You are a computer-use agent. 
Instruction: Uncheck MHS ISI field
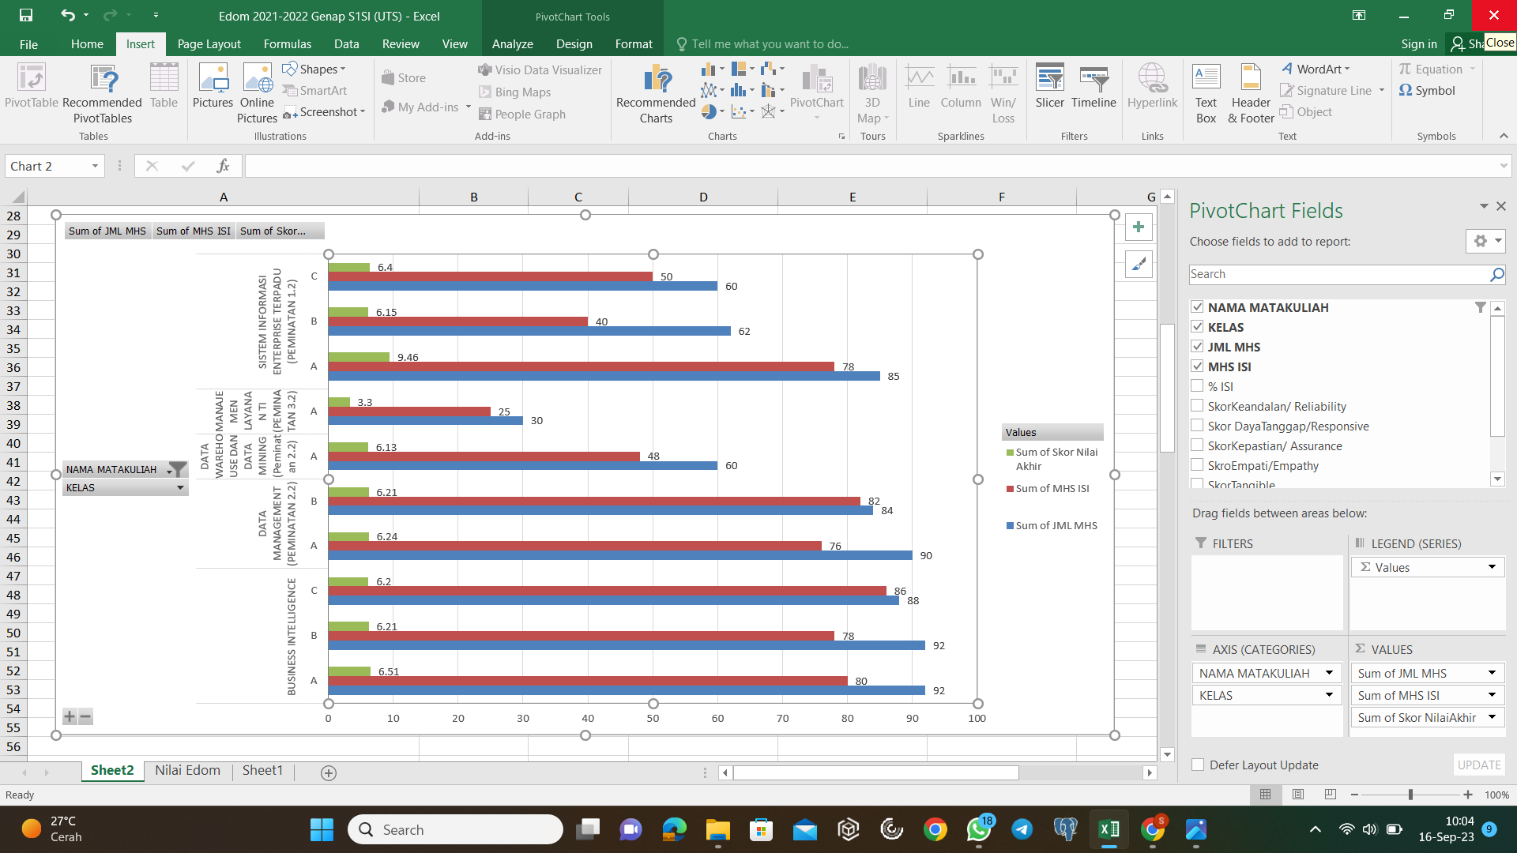click(1197, 366)
